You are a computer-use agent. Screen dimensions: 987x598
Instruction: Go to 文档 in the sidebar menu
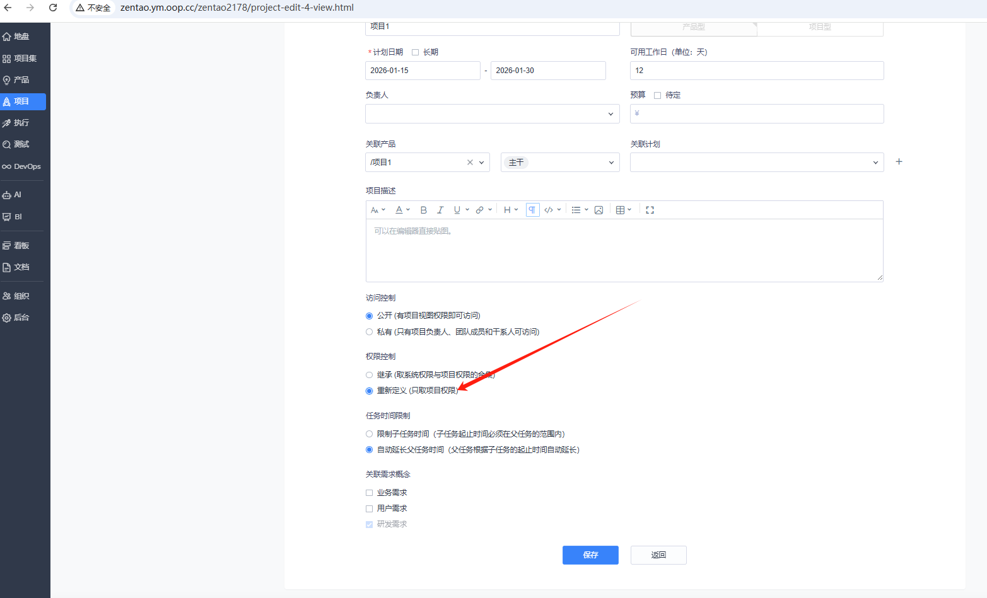[x=22, y=267]
